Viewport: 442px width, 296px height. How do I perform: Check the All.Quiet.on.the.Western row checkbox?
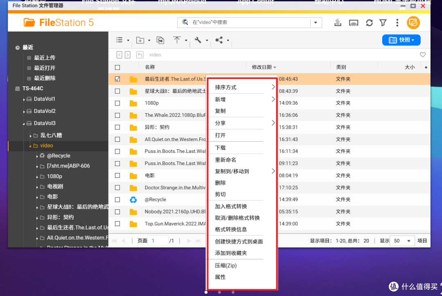click(x=117, y=139)
